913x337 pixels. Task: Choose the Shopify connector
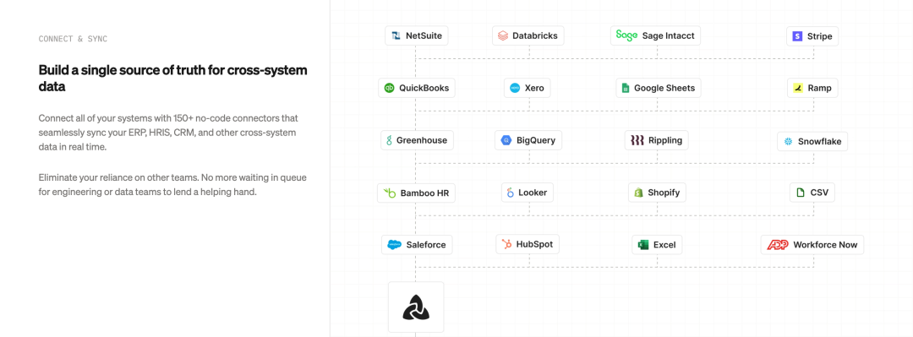657,192
